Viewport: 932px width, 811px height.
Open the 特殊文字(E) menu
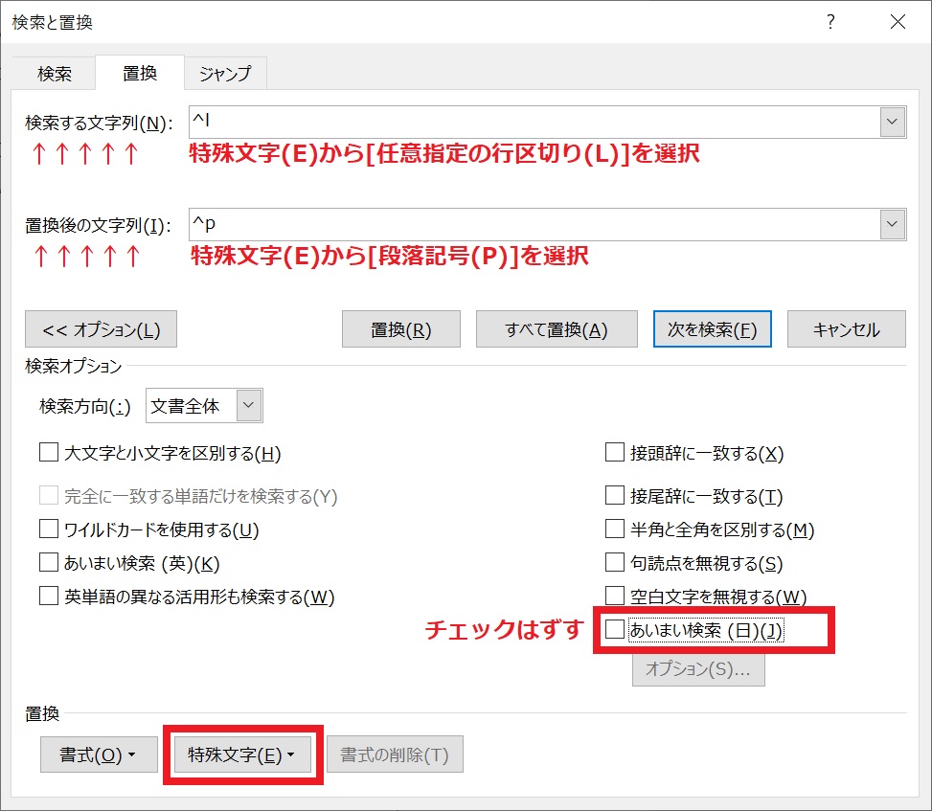pos(242,755)
